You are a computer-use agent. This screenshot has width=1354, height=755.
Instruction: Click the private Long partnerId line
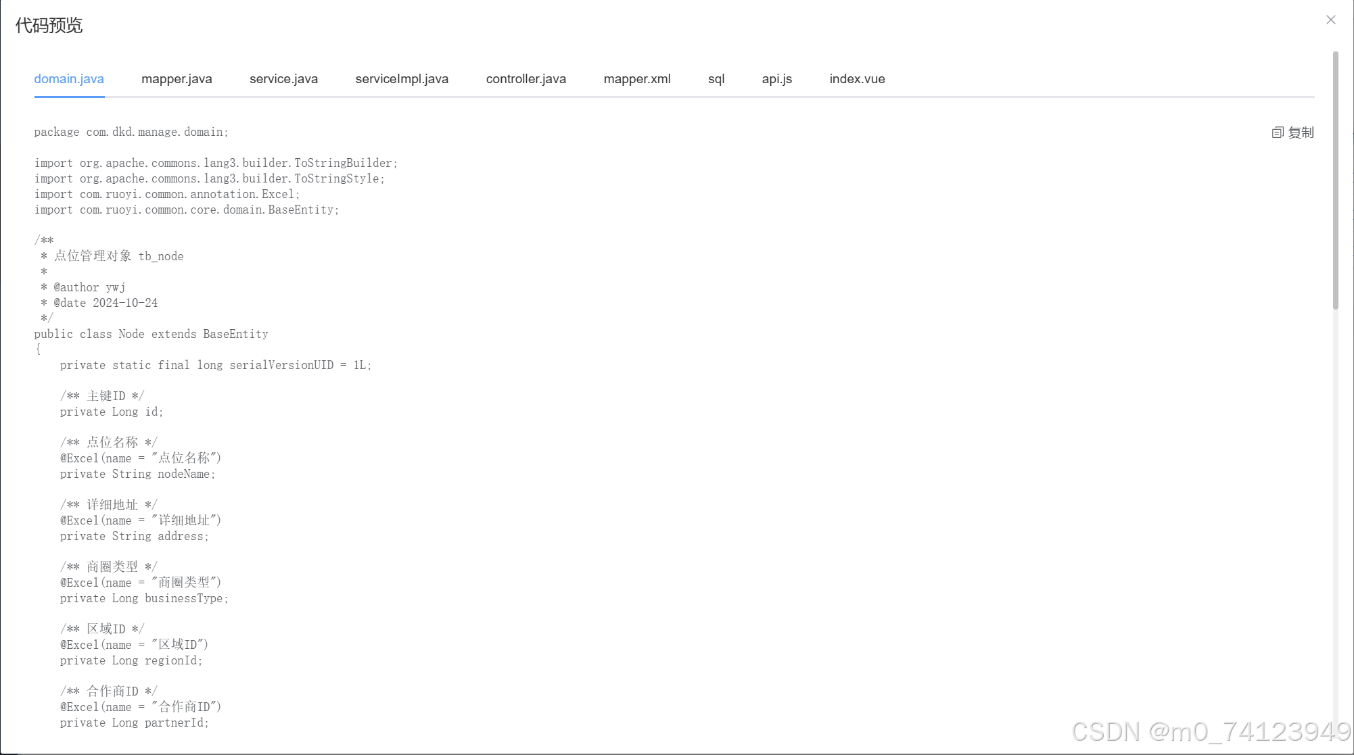tap(134, 723)
